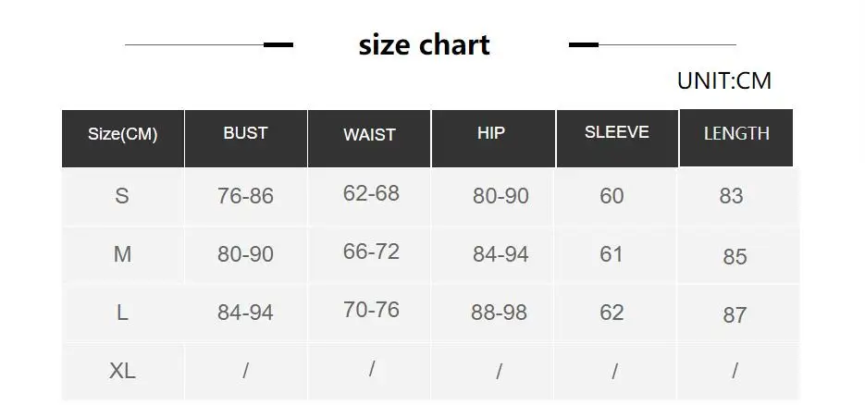Click the "size chart" title text

[424, 44]
